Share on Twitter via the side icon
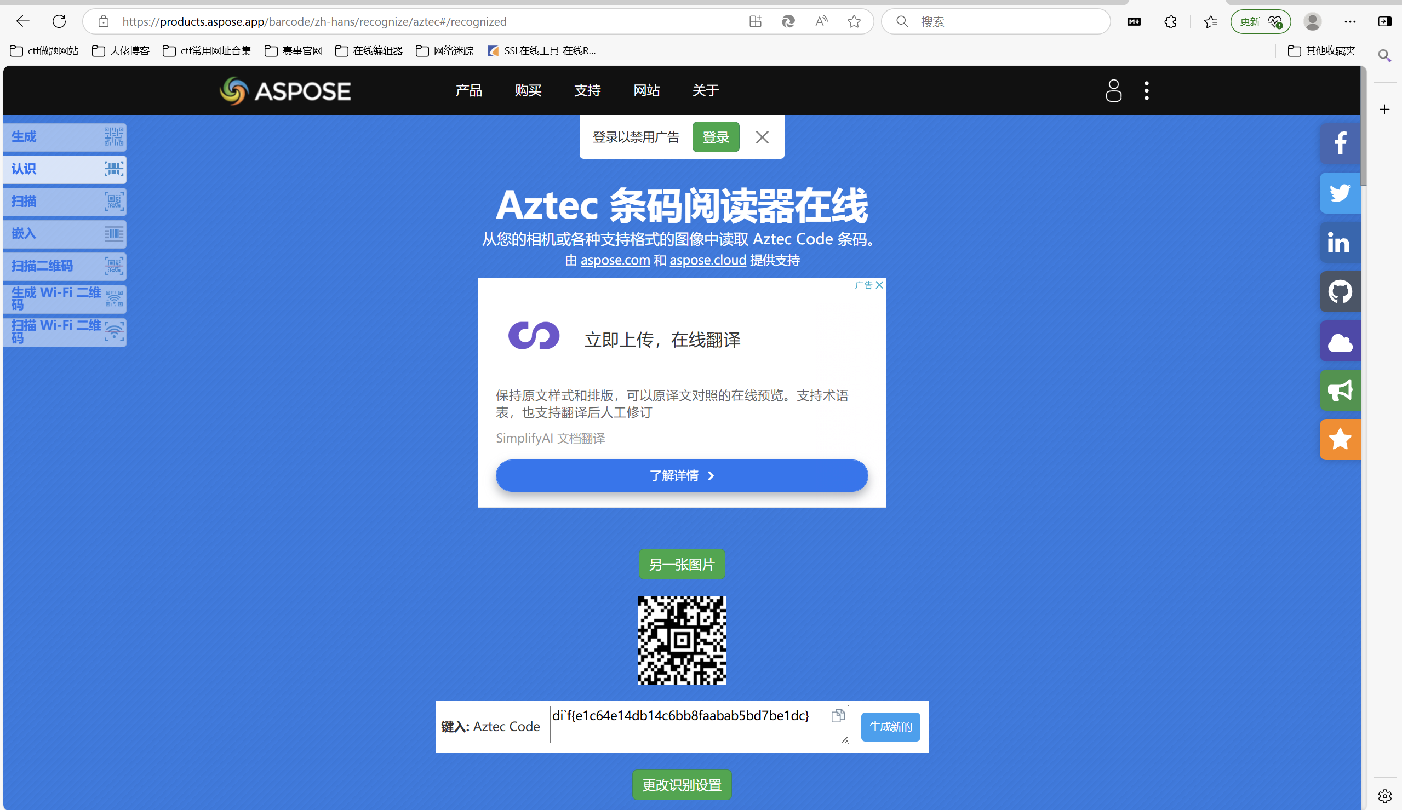1402x810 pixels. [x=1340, y=193]
